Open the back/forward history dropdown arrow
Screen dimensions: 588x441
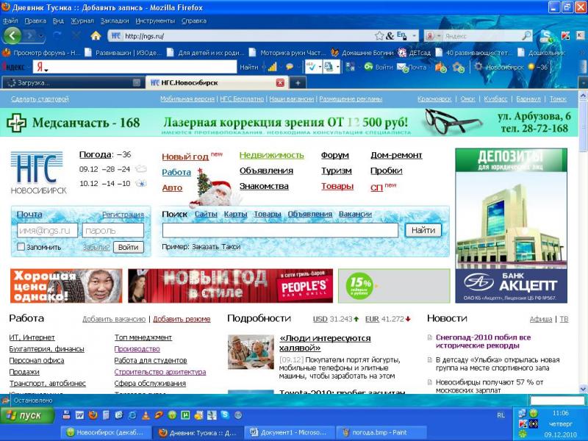(41, 36)
